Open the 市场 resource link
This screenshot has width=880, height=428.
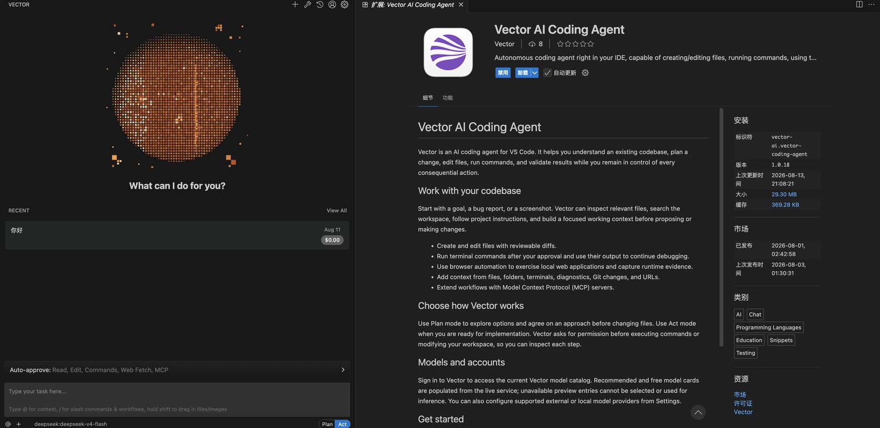pyautogui.click(x=740, y=395)
